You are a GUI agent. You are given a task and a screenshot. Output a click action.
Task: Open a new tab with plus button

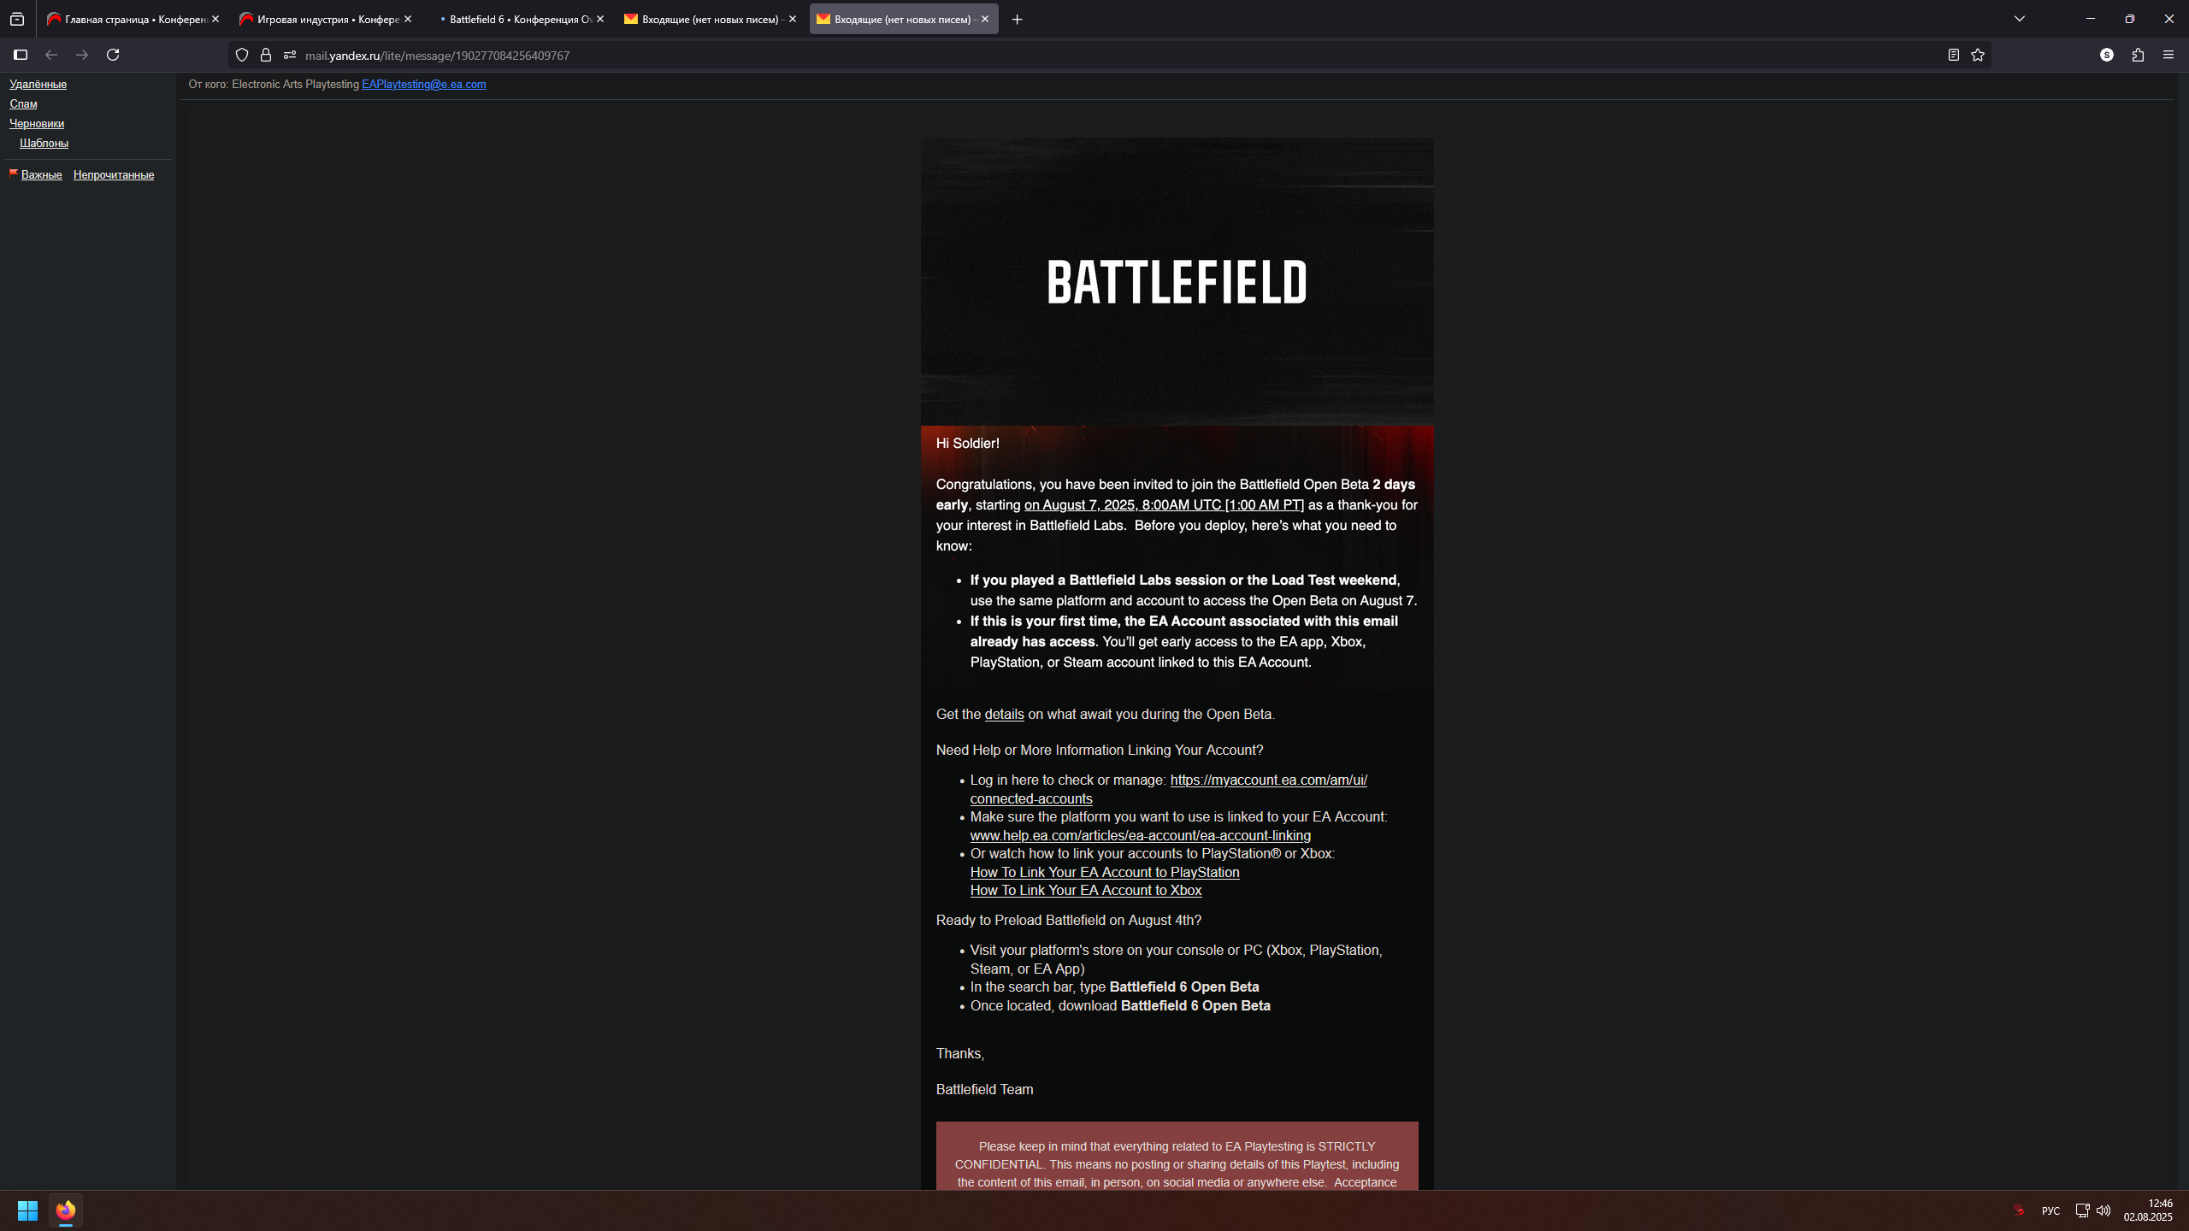(x=1017, y=19)
